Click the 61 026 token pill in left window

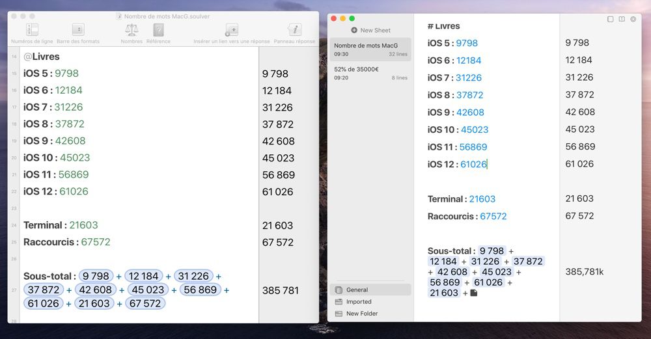[43, 303]
